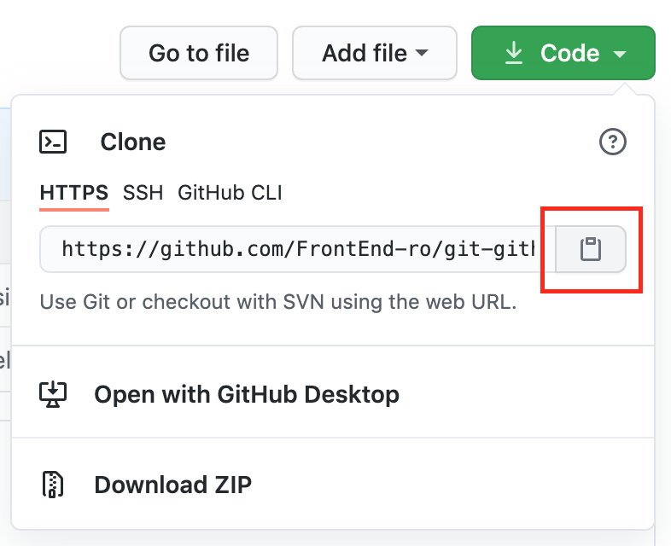Select the Download ZIP option
This screenshot has width=671, height=546.
click(172, 485)
